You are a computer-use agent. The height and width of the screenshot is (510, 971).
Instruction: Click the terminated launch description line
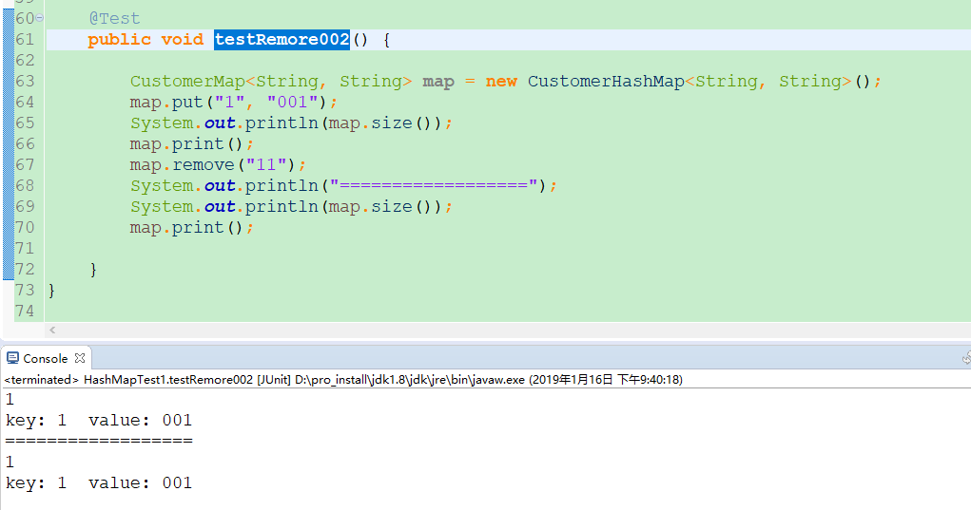point(343,379)
